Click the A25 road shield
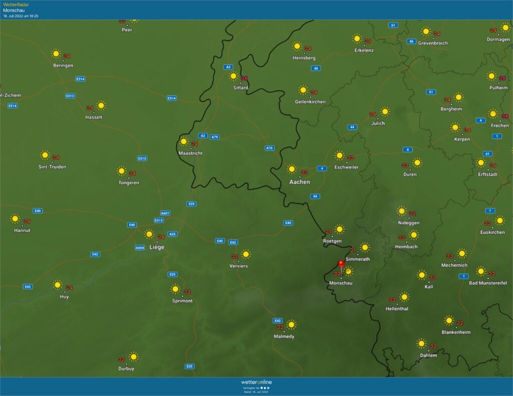Screen dimensions: 513x396 (172, 233)
